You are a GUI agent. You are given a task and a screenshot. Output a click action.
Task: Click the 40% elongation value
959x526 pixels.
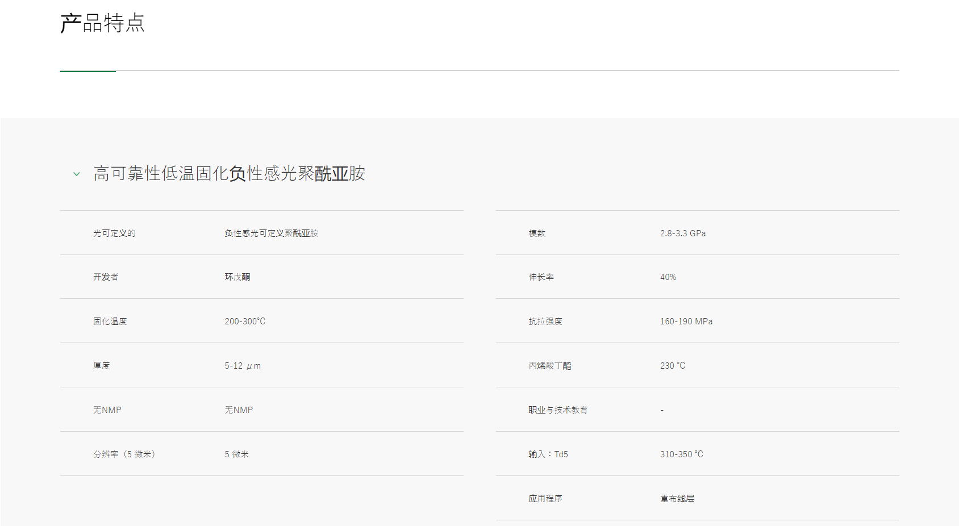(x=668, y=277)
